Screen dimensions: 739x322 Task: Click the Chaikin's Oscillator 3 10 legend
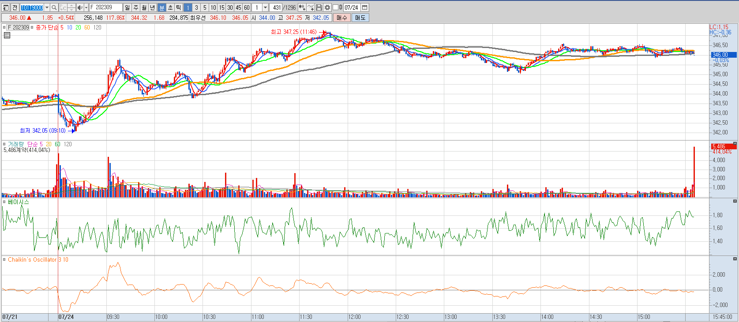coord(38,259)
